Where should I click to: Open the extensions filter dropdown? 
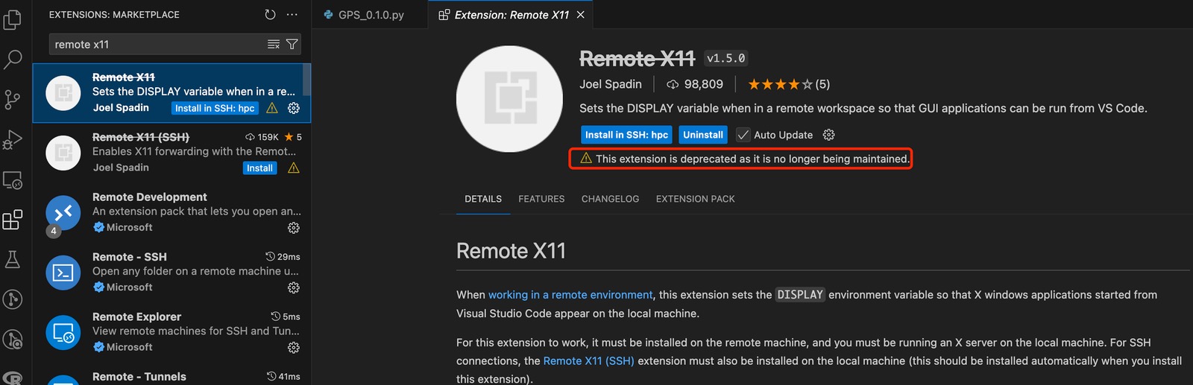292,45
